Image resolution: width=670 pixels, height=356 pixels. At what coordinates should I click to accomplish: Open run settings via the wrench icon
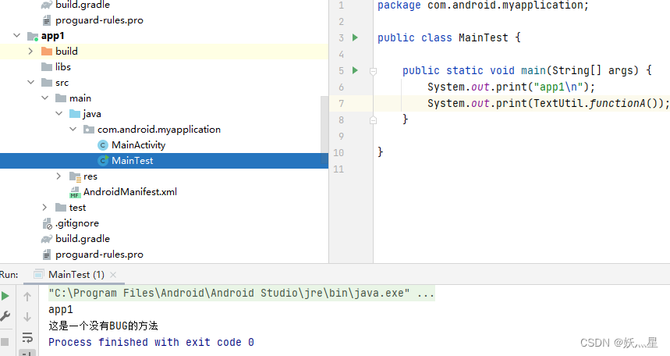(5, 316)
